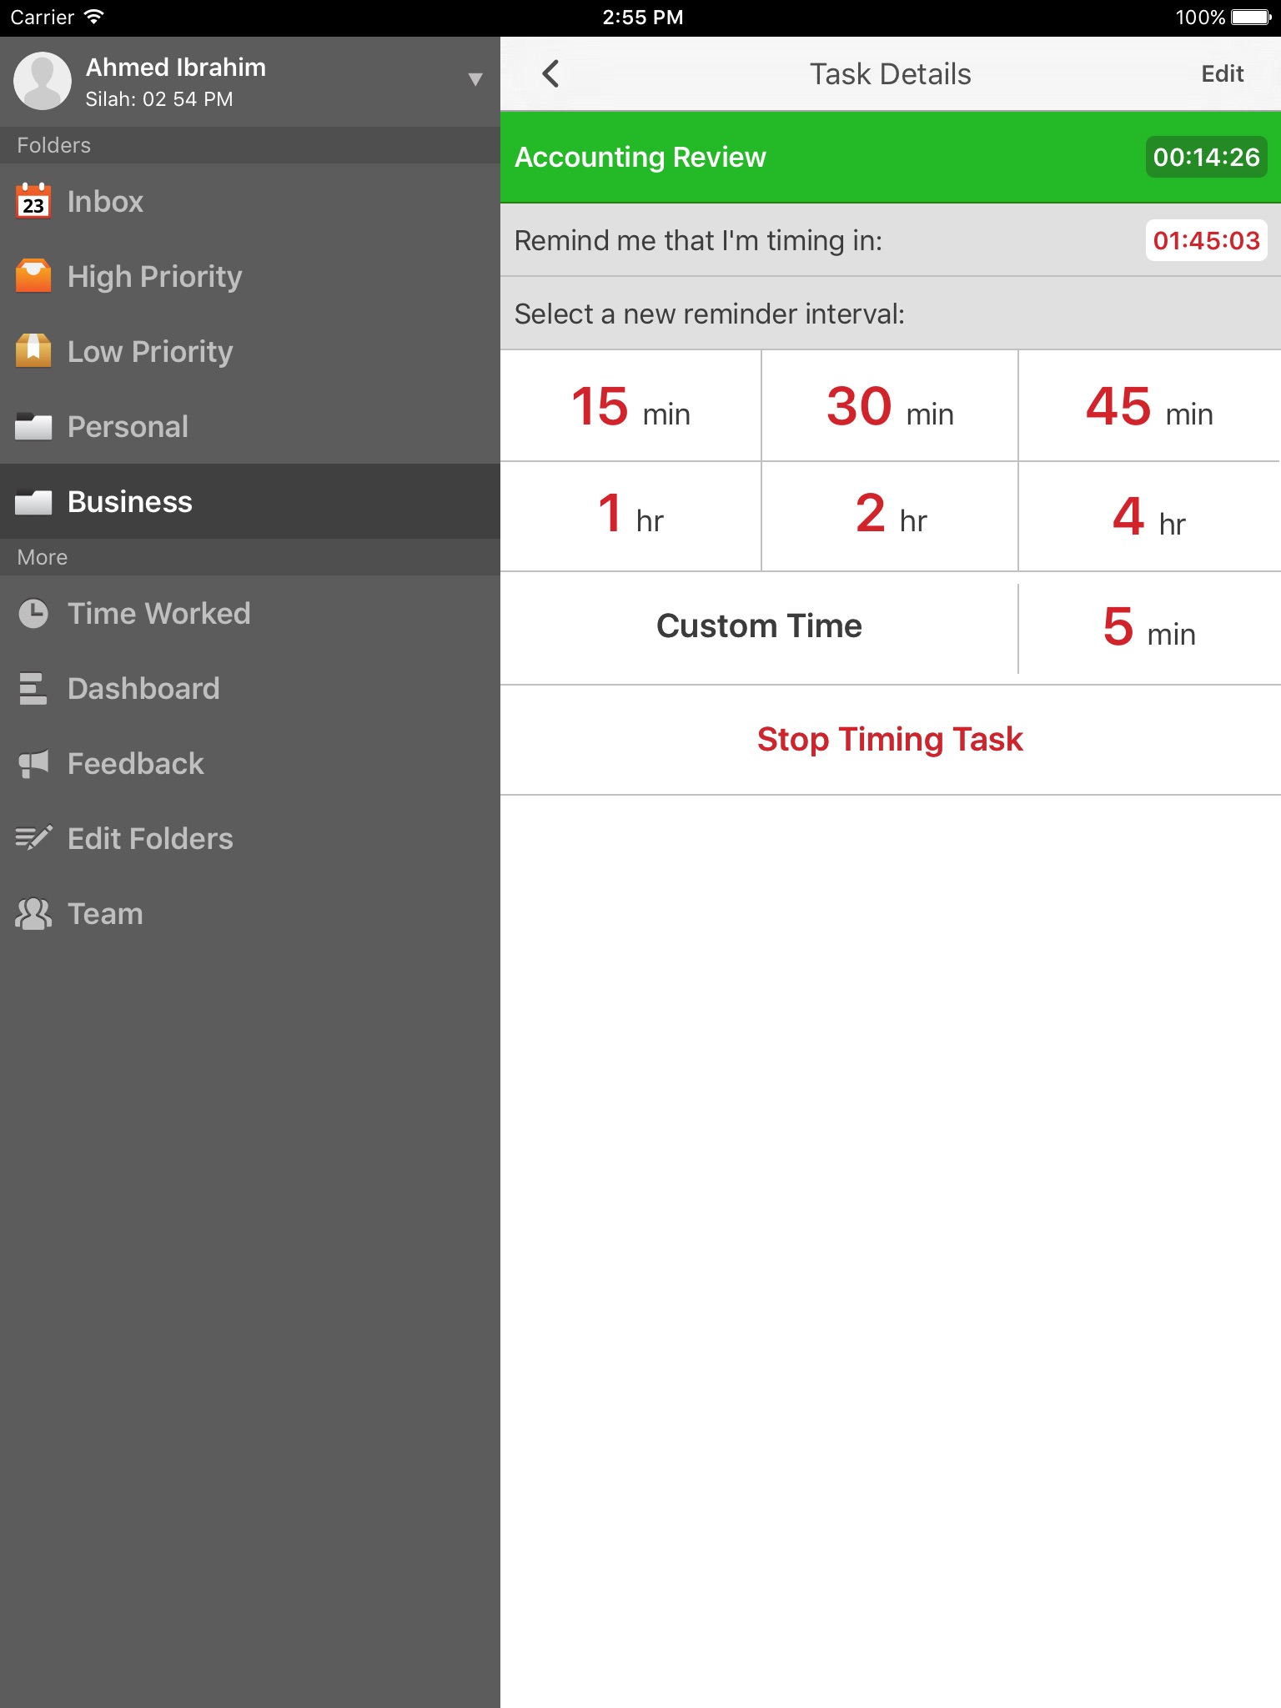Click the back arrow in Task Details

[x=550, y=74]
